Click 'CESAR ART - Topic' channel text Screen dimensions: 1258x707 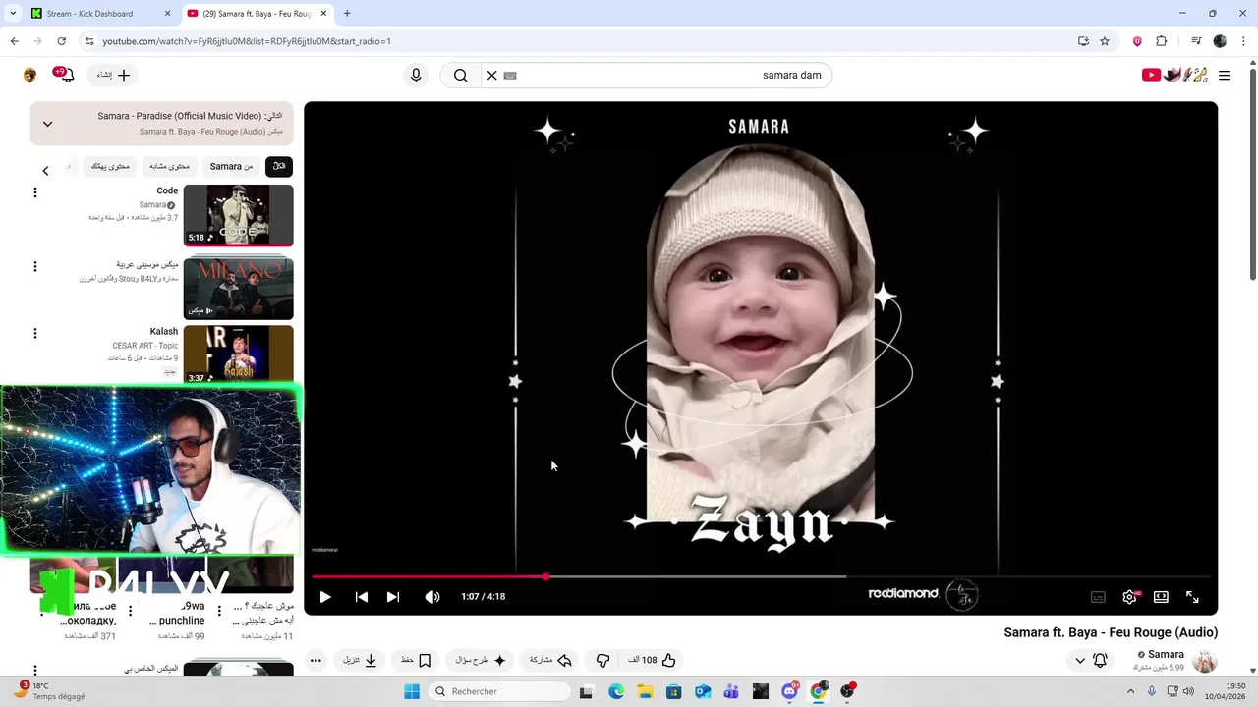pyautogui.click(x=145, y=346)
